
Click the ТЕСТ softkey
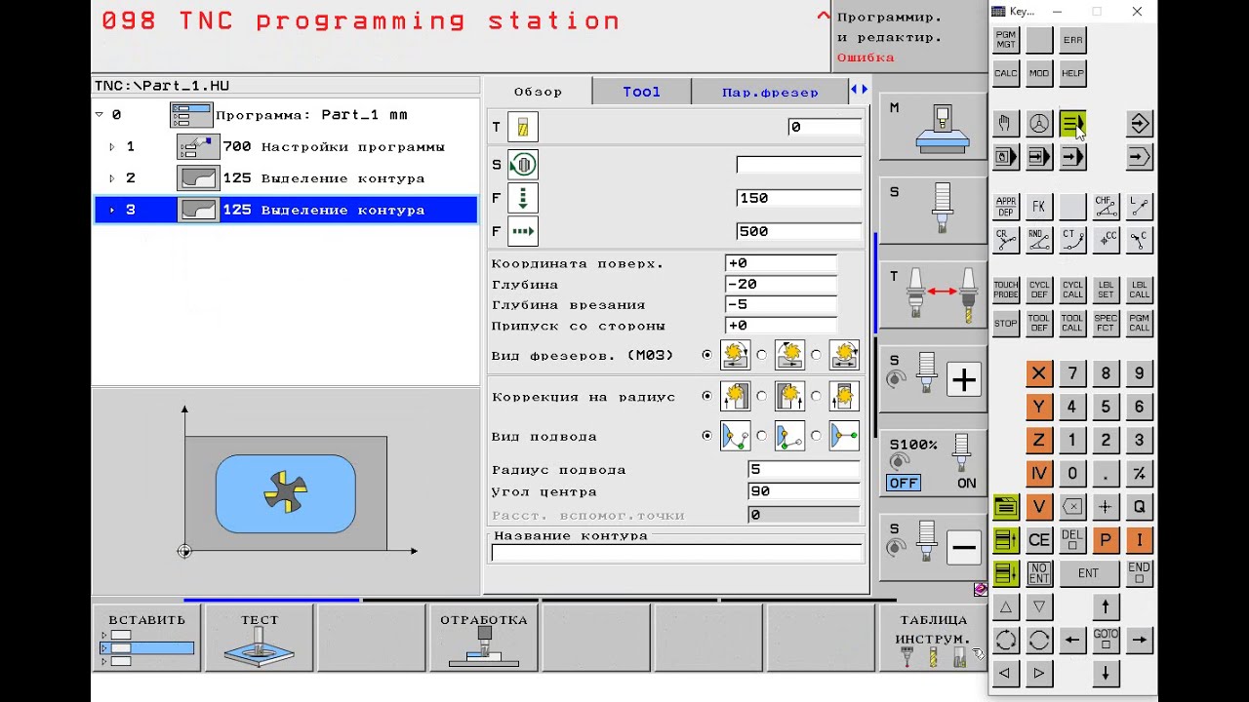(260, 638)
